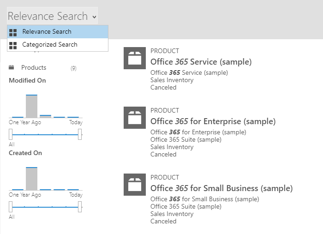
Task: Select Relevance Search menu option
Action: 47,32
